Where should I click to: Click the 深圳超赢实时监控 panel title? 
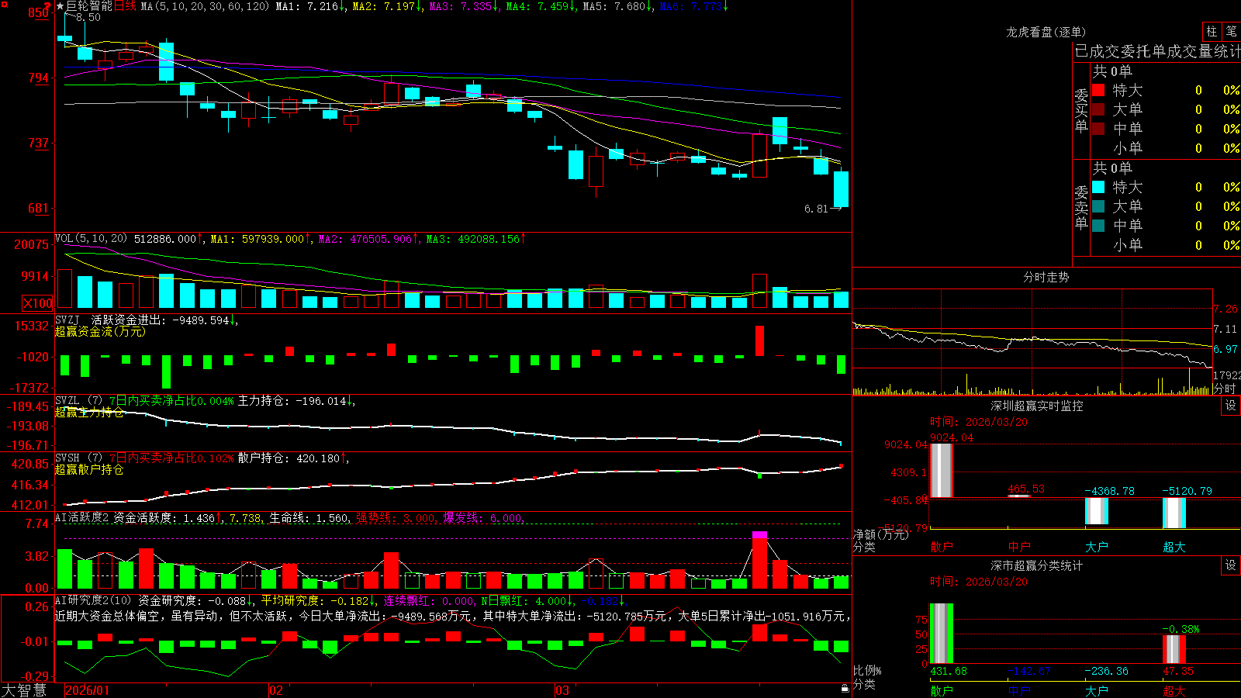click(1036, 406)
